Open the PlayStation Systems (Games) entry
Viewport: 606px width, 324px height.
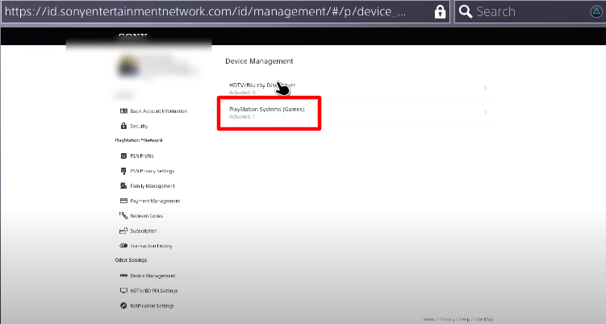[357, 112]
